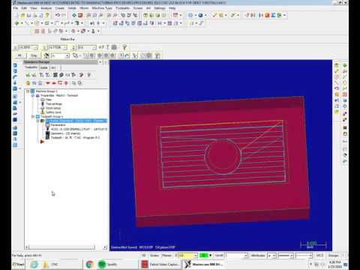Screen dimensions: 360x270
Task: Open Chrome from the taskbar
Action: click(90, 264)
